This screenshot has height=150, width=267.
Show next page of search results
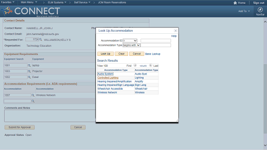pyautogui.click(x=151, y=65)
